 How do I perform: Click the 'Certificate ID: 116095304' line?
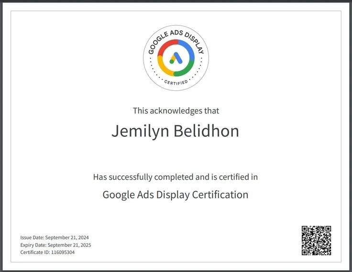[x=47, y=252]
